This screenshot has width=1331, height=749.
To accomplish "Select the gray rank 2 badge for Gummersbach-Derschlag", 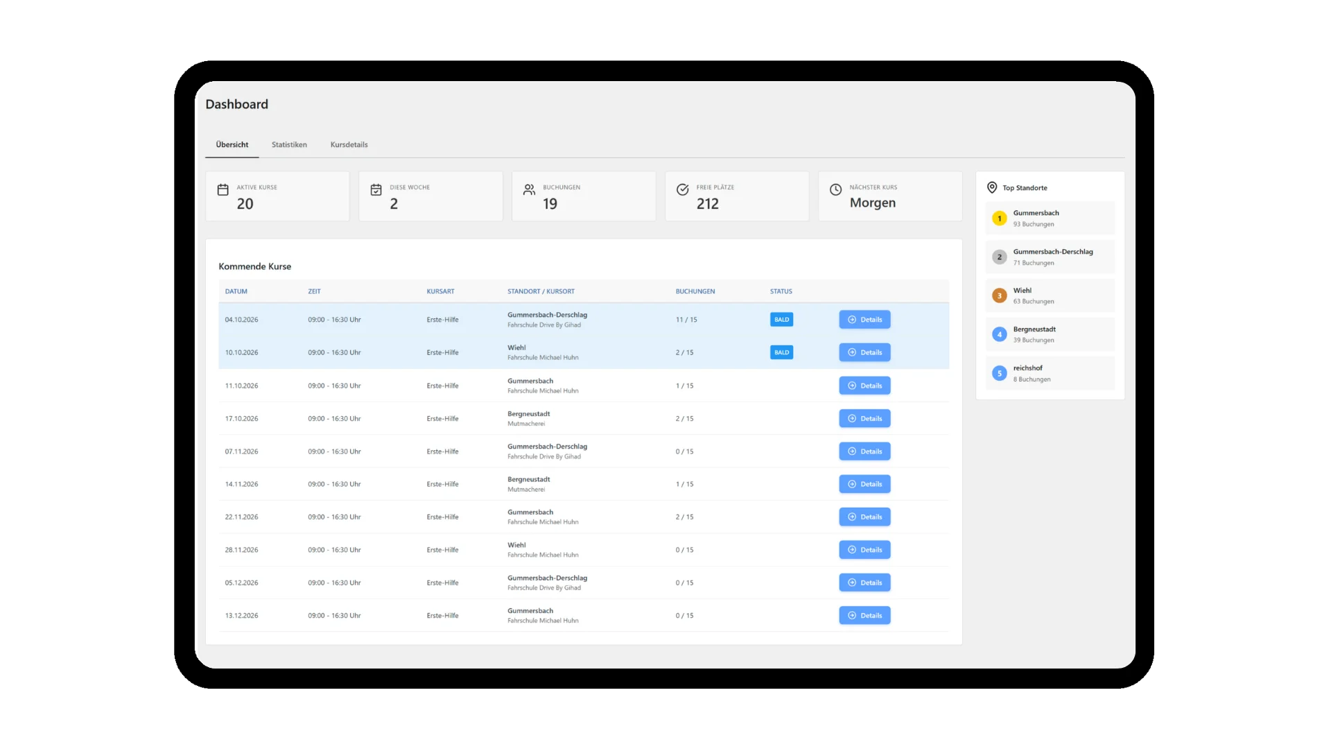I will coord(999,257).
